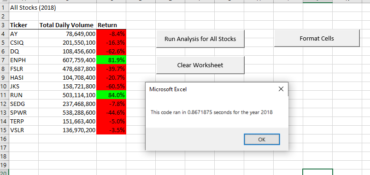Select red return cell -20.7%
The width and height of the screenshot is (370, 175).
[x=111, y=77]
